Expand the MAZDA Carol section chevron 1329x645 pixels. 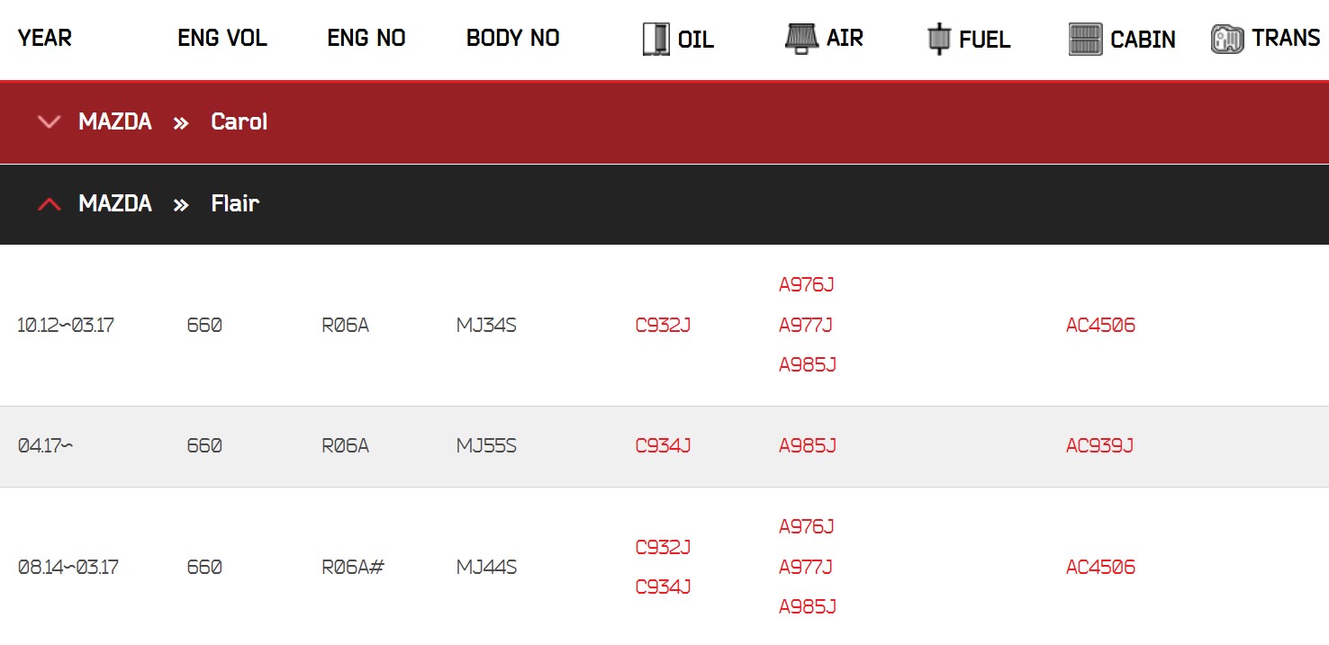[50, 122]
